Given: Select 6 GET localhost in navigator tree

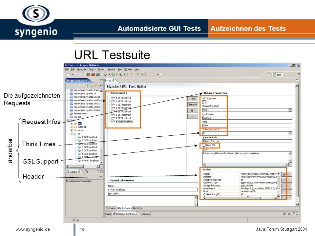Looking at the screenshot, I should 89,154.
